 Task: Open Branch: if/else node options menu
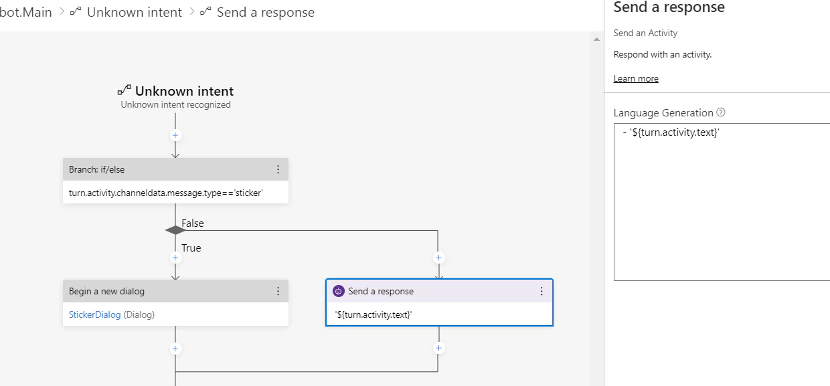278,169
